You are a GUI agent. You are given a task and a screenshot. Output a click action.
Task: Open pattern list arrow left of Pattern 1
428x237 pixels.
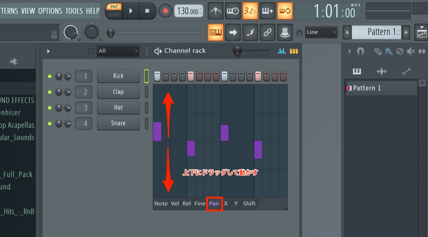(347, 32)
